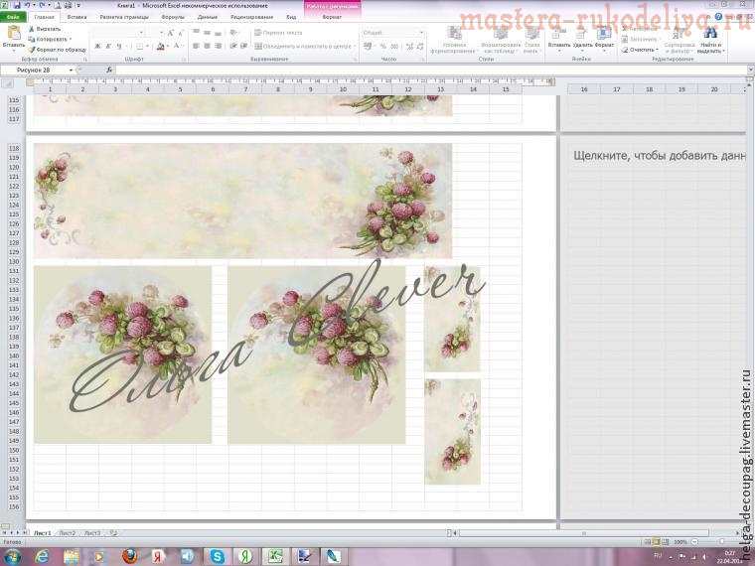Viewport: 755px width, 566px height.
Task: Open the Формулы (Formulas) tab
Action: (173, 17)
